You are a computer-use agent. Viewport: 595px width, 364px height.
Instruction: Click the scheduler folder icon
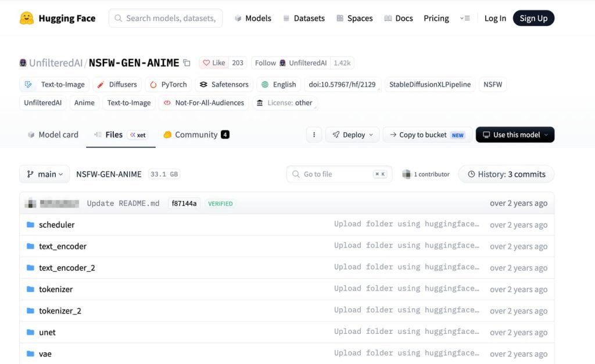click(x=30, y=225)
